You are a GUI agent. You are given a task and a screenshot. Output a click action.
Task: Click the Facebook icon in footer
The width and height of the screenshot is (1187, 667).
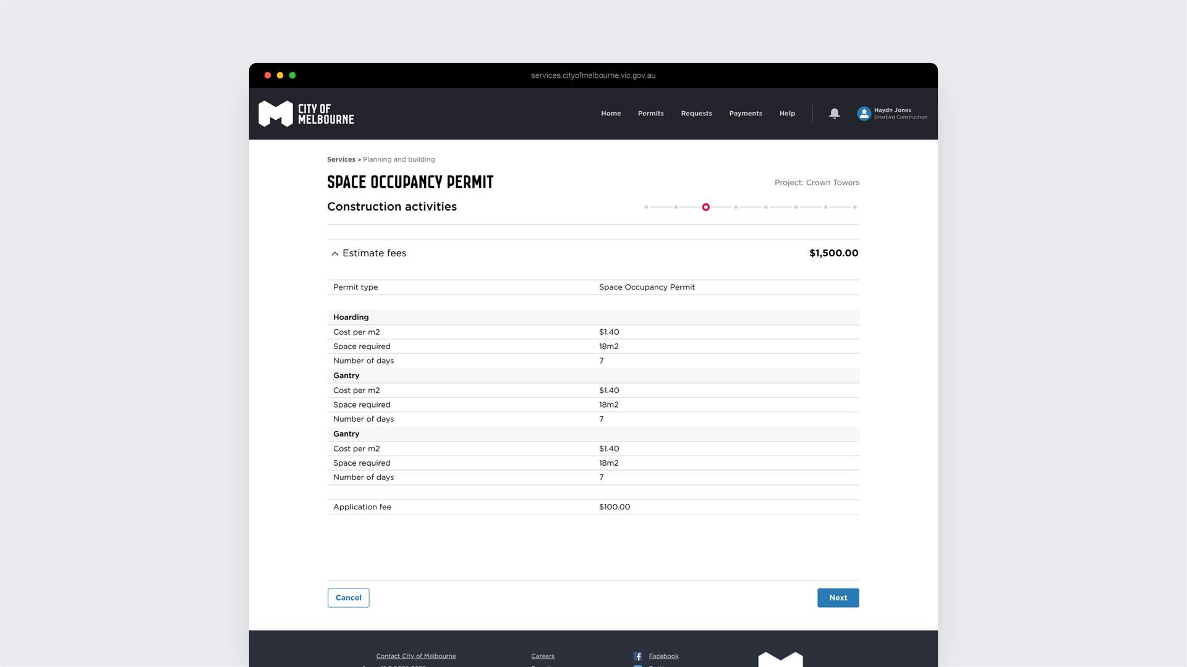[637, 656]
